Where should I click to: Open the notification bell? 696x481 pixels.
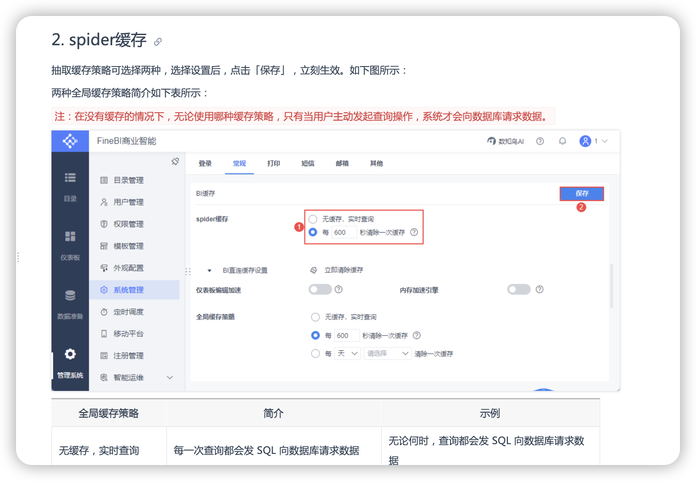pyautogui.click(x=562, y=141)
